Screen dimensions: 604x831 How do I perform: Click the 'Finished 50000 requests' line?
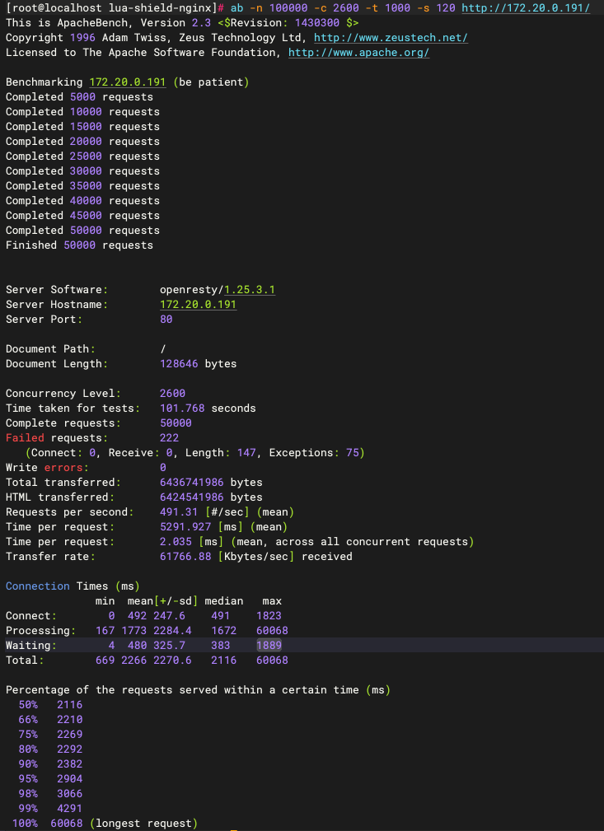pyautogui.click(x=79, y=245)
